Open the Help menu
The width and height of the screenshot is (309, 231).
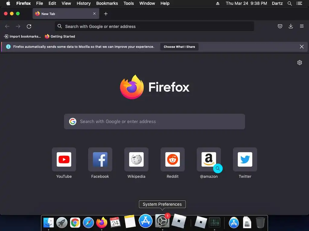(x=165, y=3)
